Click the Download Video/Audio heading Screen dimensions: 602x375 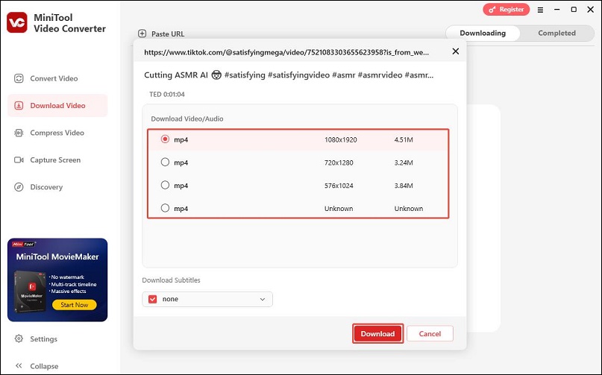click(187, 119)
